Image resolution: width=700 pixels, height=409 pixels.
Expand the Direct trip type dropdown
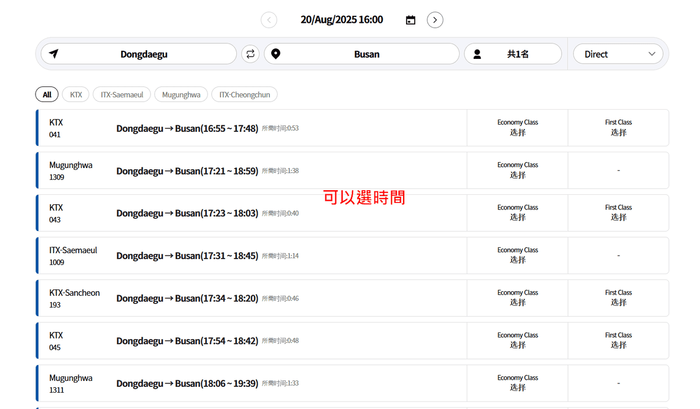pyautogui.click(x=618, y=54)
